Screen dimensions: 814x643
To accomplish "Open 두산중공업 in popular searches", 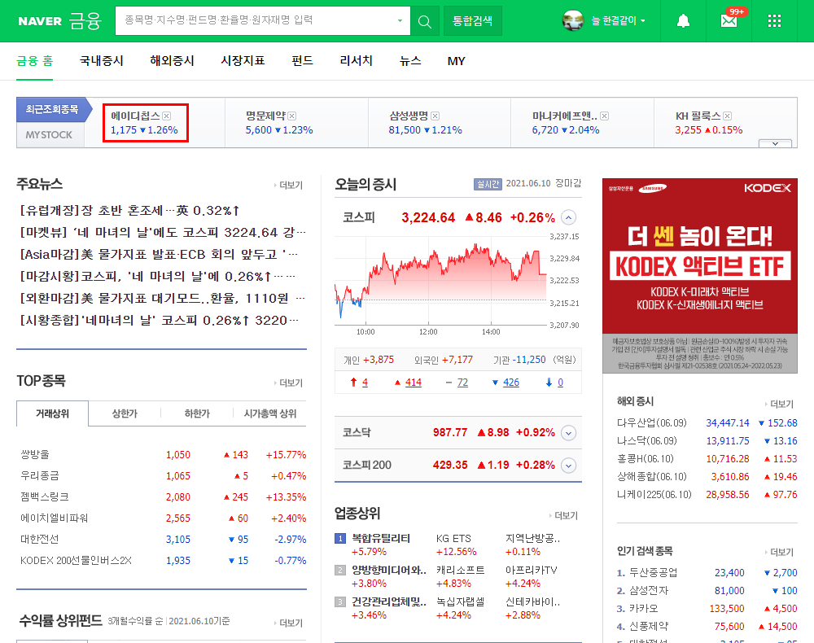I will pos(653,572).
